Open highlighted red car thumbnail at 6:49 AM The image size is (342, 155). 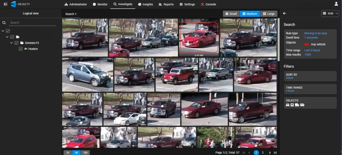[x=199, y=38]
